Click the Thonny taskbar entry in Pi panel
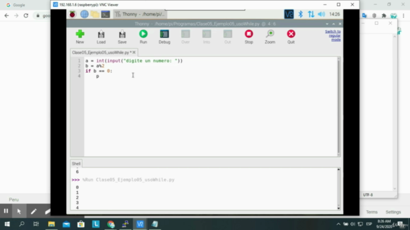The image size is (410, 230). click(140, 14)
